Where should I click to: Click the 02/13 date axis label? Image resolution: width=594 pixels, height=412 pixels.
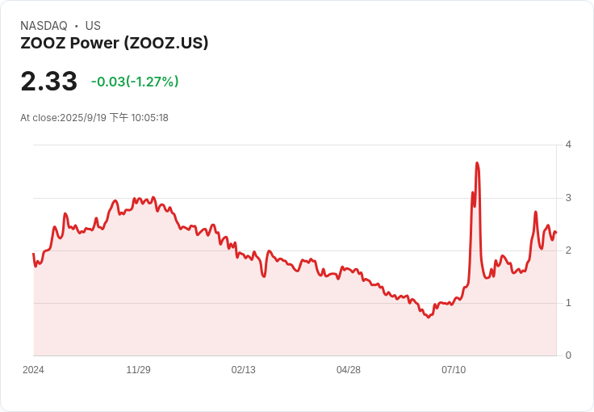click(x=243, y=370)
